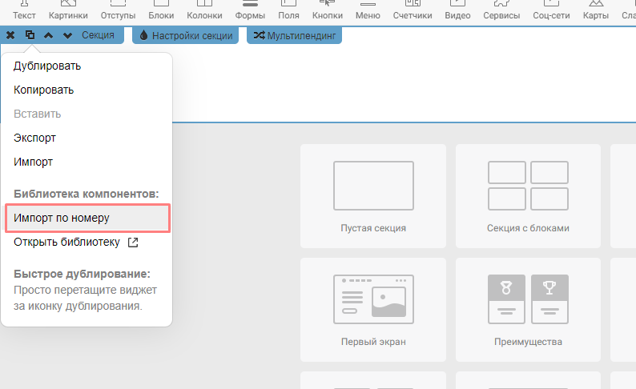Choose Импорт по номеру option
Screen dimensions: 636x389
[62, 218]
